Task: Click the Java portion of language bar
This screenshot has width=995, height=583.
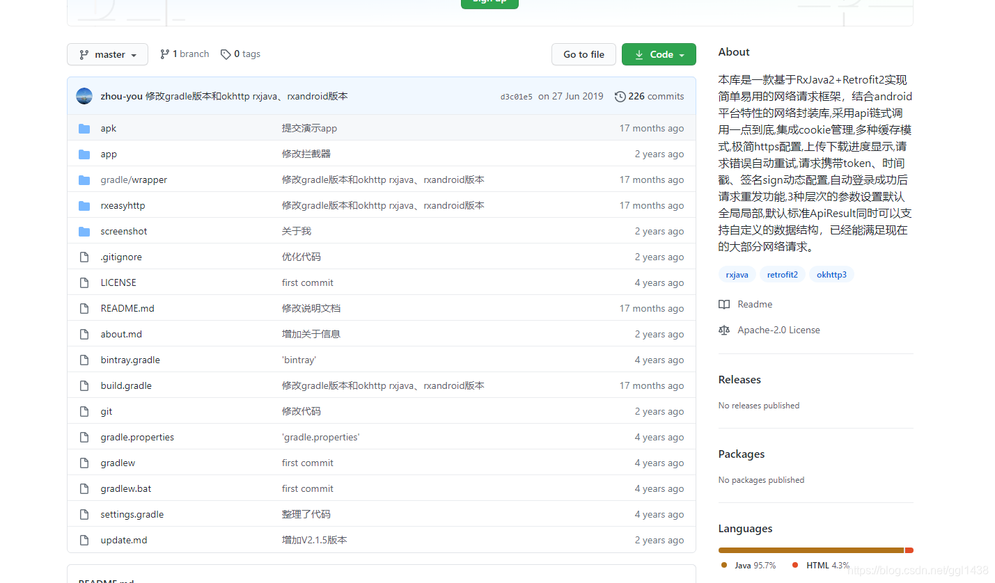Action: tap(811, 550)
